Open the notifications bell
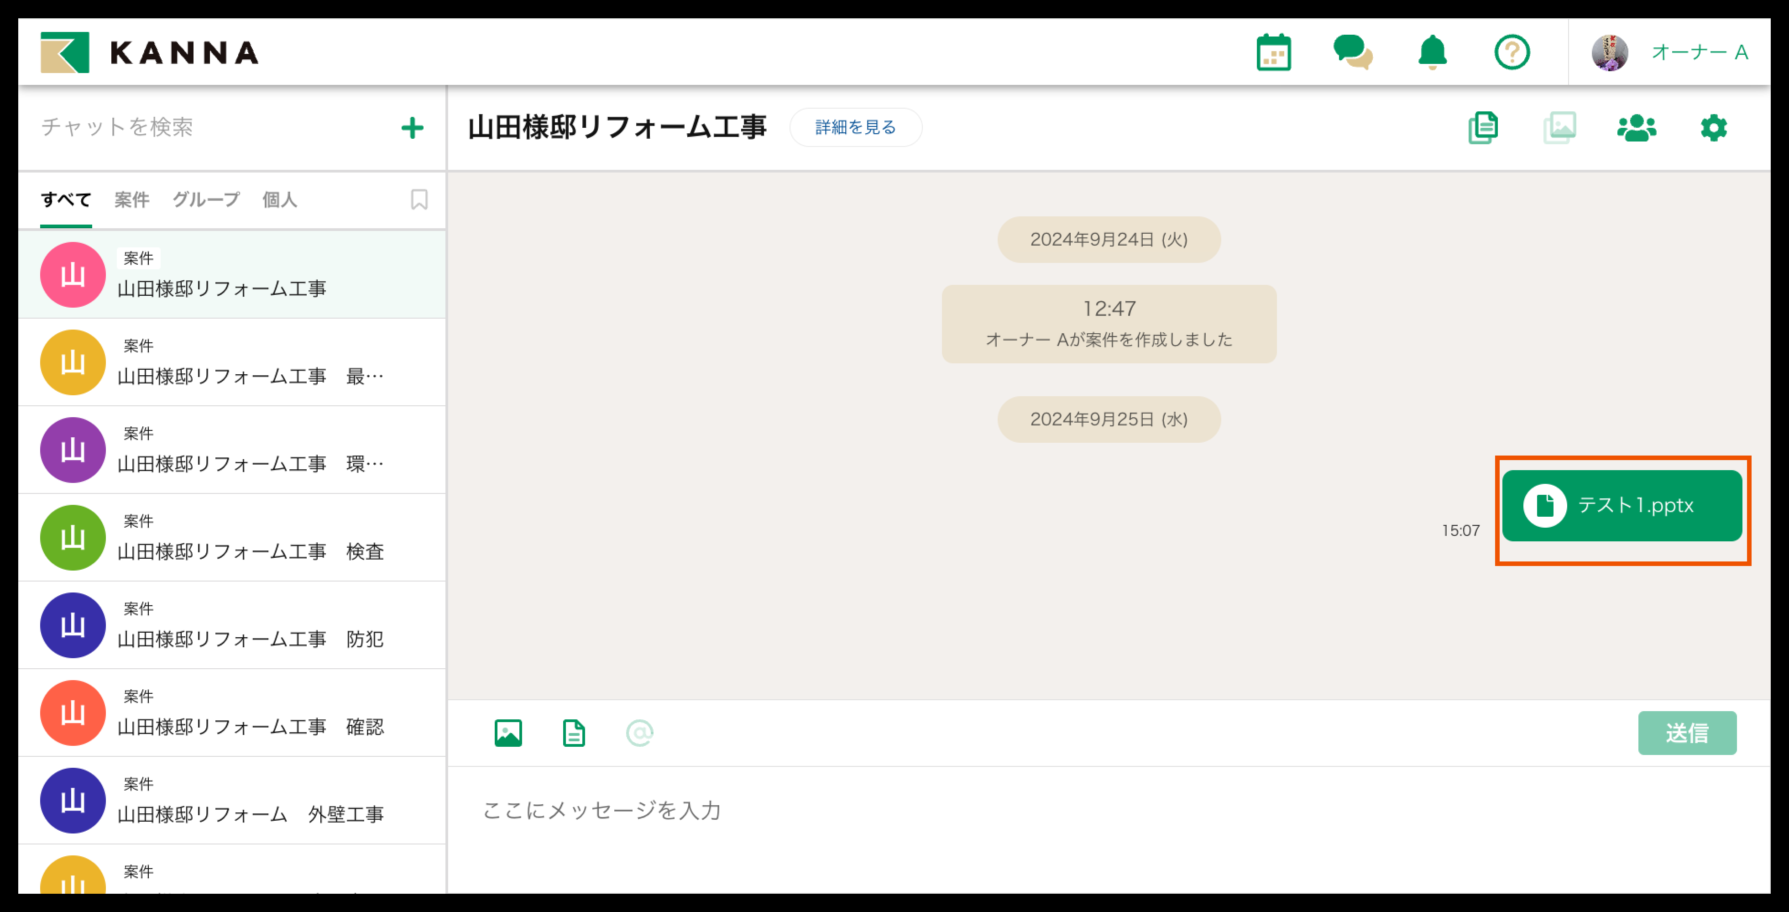1789x912 pixels. [1431, 52]
